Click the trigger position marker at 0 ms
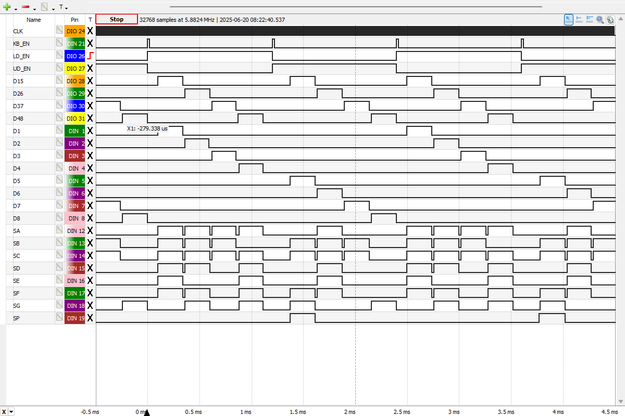 point(147,412)
